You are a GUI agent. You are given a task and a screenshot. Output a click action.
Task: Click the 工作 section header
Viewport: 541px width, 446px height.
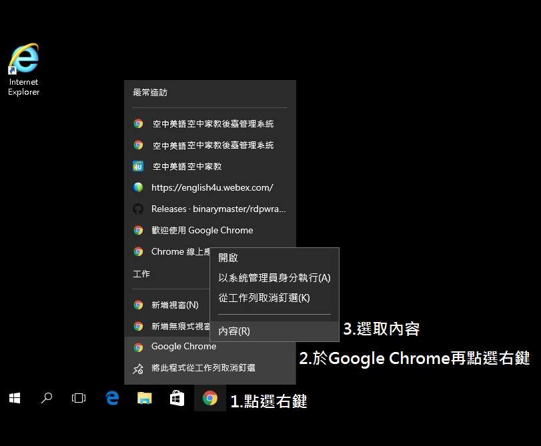[x=141, y=274]
